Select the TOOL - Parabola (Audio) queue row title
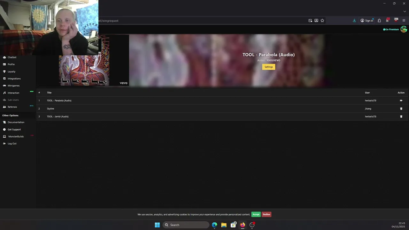The image size is (409, 230). click(59, 101)
